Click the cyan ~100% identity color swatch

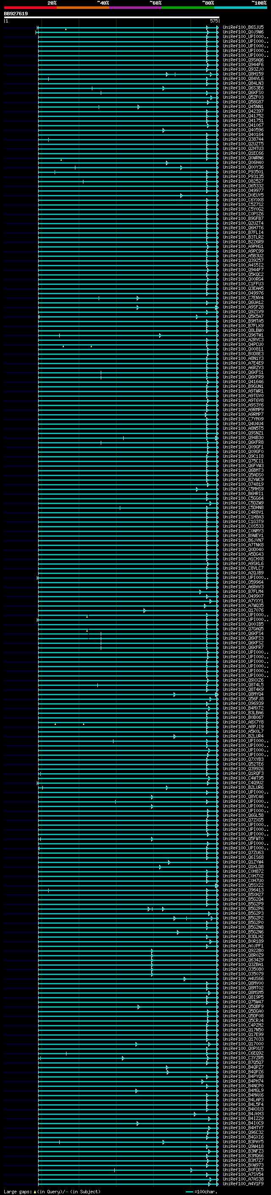[241, 8]
